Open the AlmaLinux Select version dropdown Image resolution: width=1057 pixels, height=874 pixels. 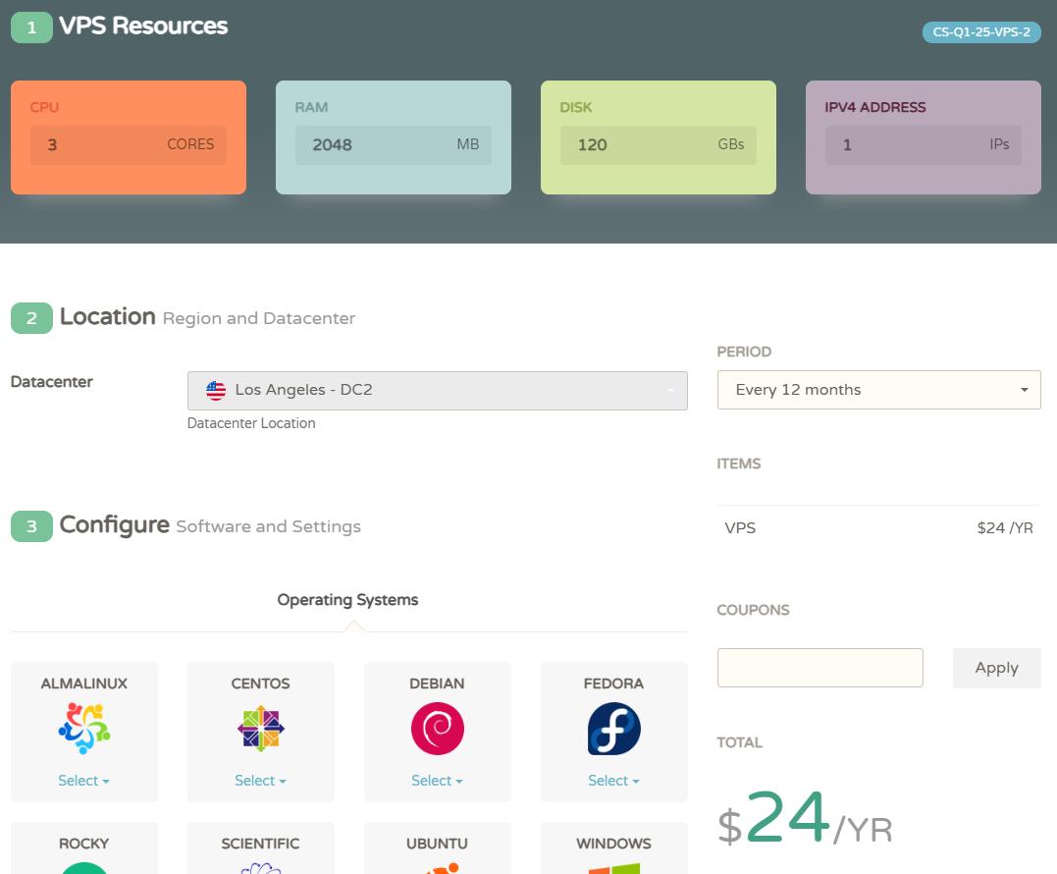pos(83,781)
